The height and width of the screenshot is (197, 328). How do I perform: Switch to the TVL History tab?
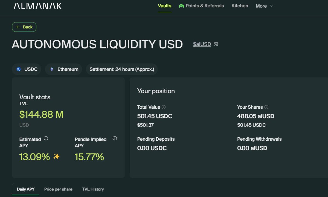93,189
